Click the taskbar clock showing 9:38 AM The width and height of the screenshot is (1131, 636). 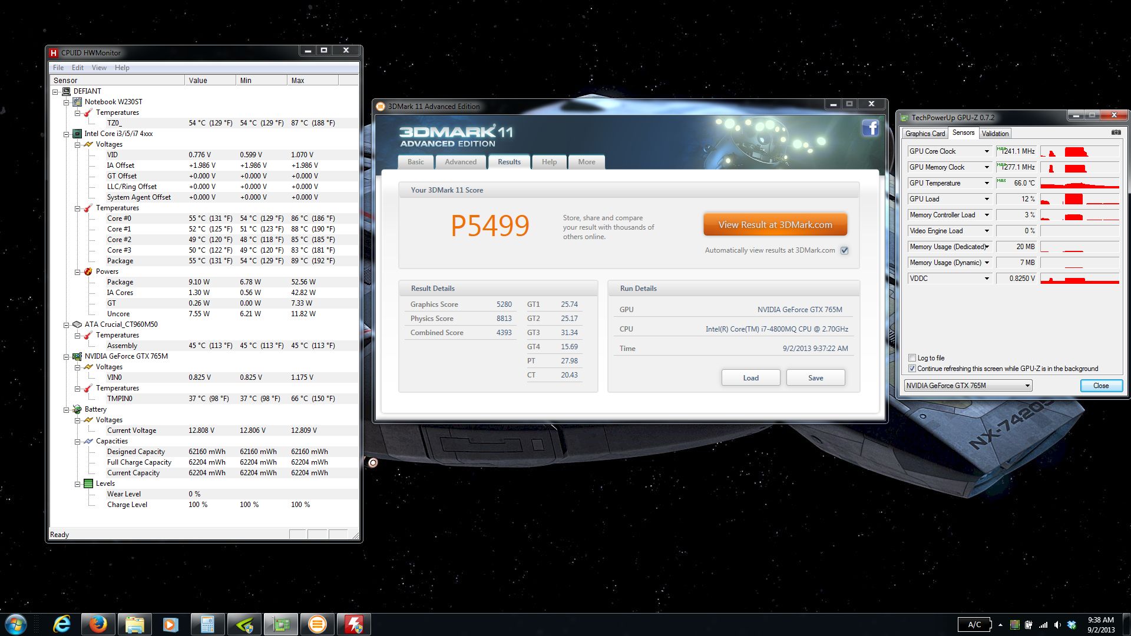click(x=1100, y=625)
